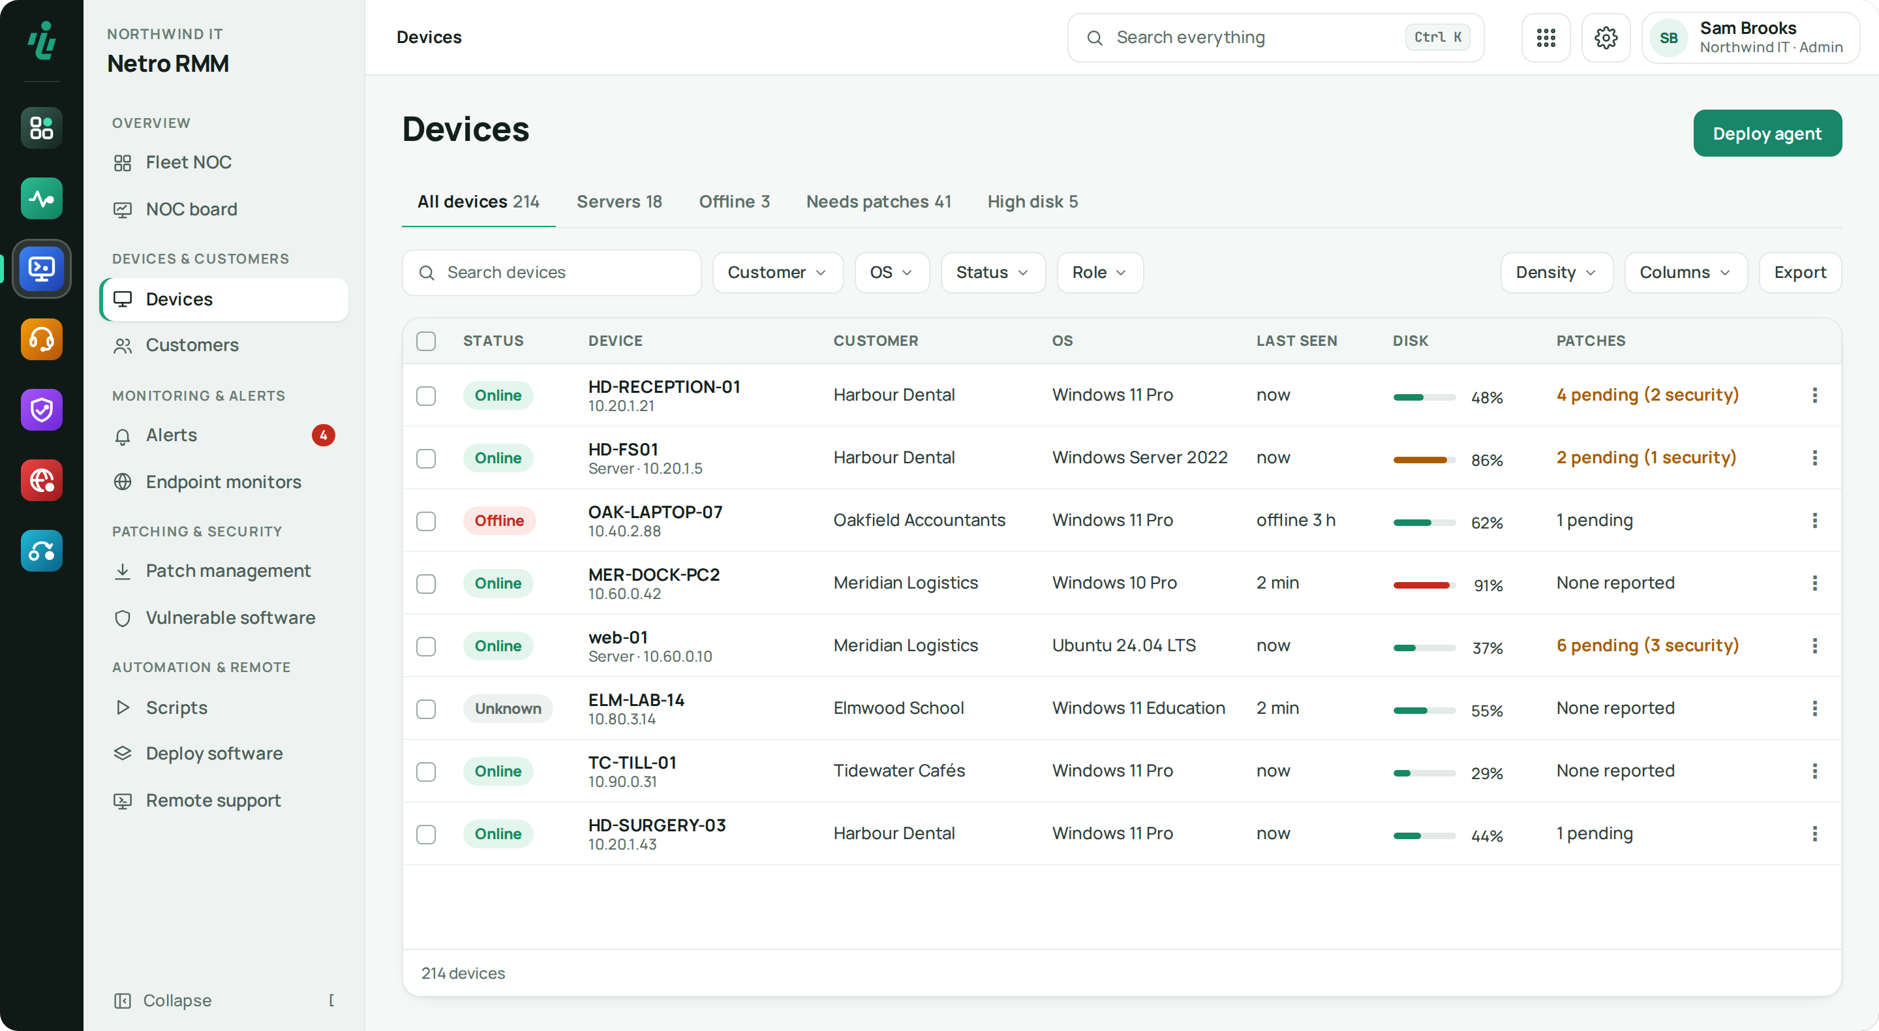Expand the OS filter dropdown
This screenshot has width=1879, height=1031.
coord(891,272)
